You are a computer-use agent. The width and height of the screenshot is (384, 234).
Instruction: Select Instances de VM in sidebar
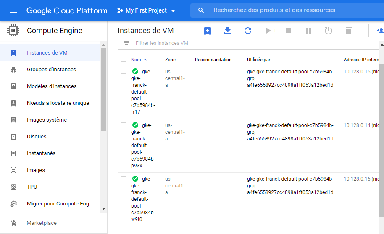50,53
